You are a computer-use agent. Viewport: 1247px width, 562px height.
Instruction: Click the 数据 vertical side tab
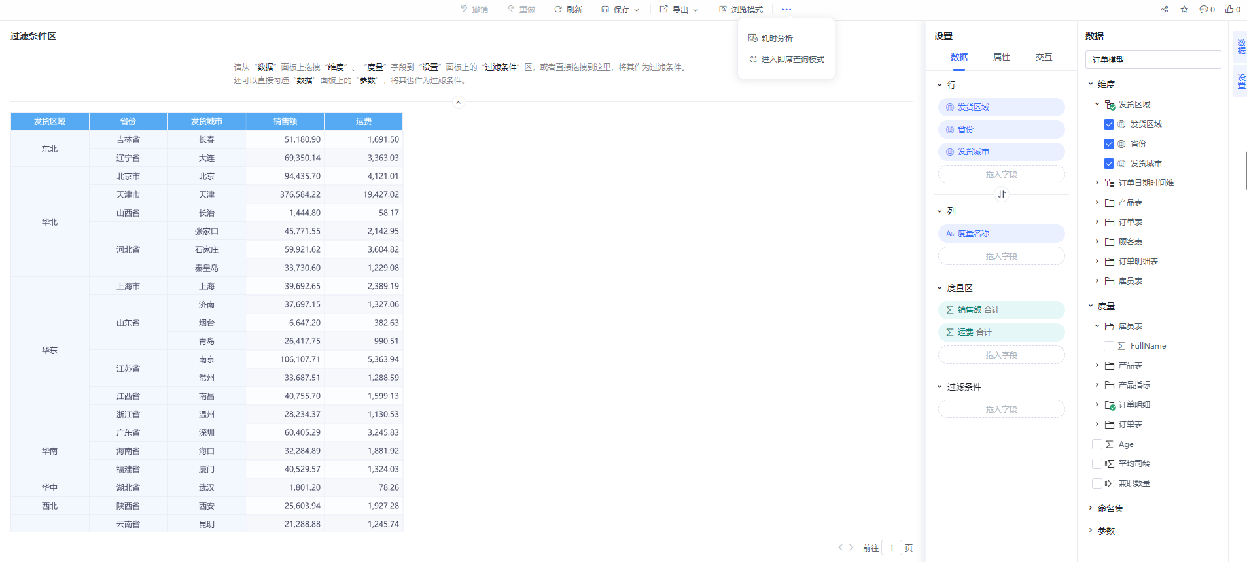tap(1240, 46)
